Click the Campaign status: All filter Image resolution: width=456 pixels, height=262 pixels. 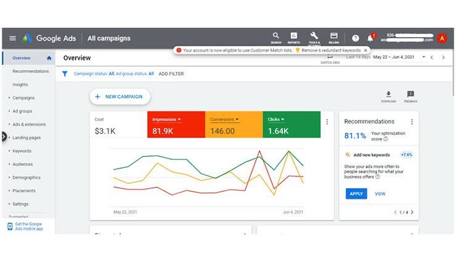click(94, 74)
